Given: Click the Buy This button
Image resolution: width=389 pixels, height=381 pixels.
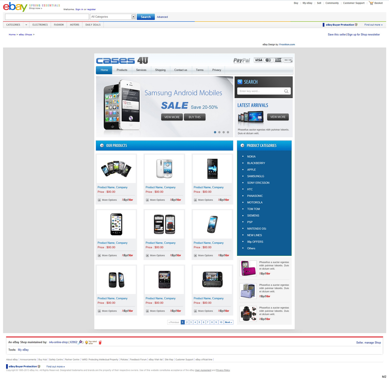Looking at the screenshot, I should click(195, 117).
